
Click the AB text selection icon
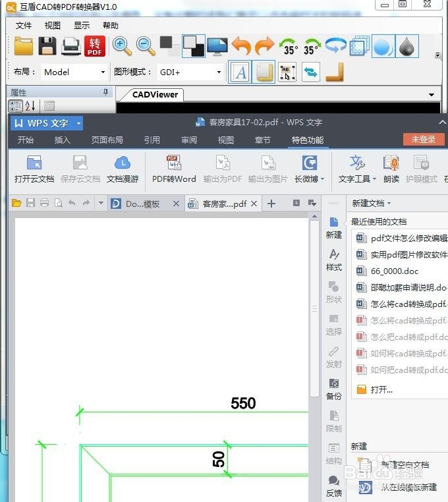click(x=287, y=72)
